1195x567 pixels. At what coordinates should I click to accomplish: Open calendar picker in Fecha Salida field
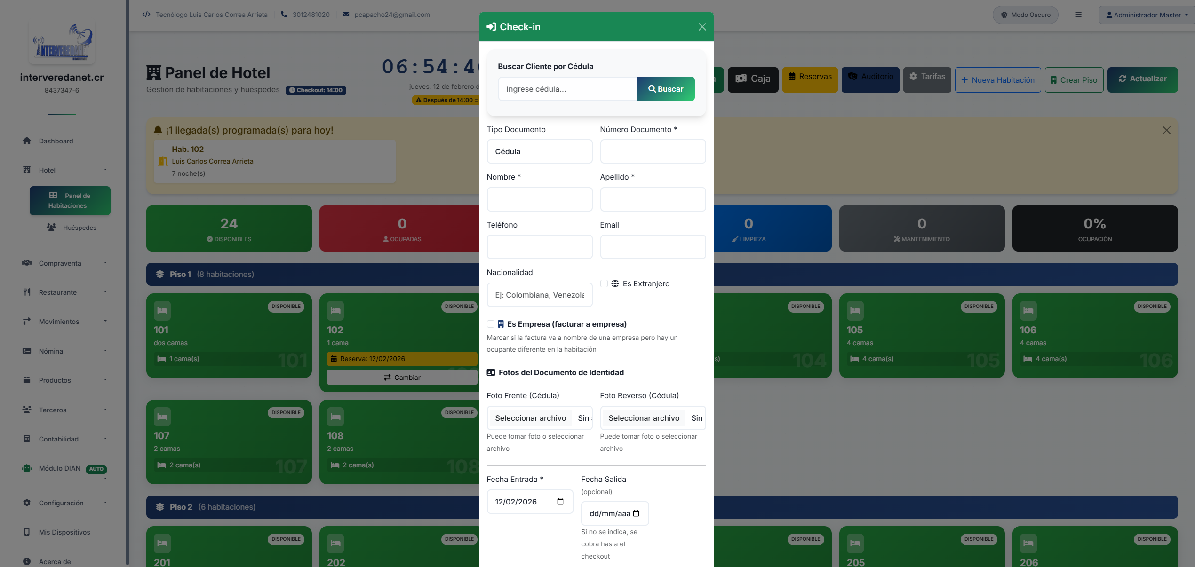(x=636, y=513)
